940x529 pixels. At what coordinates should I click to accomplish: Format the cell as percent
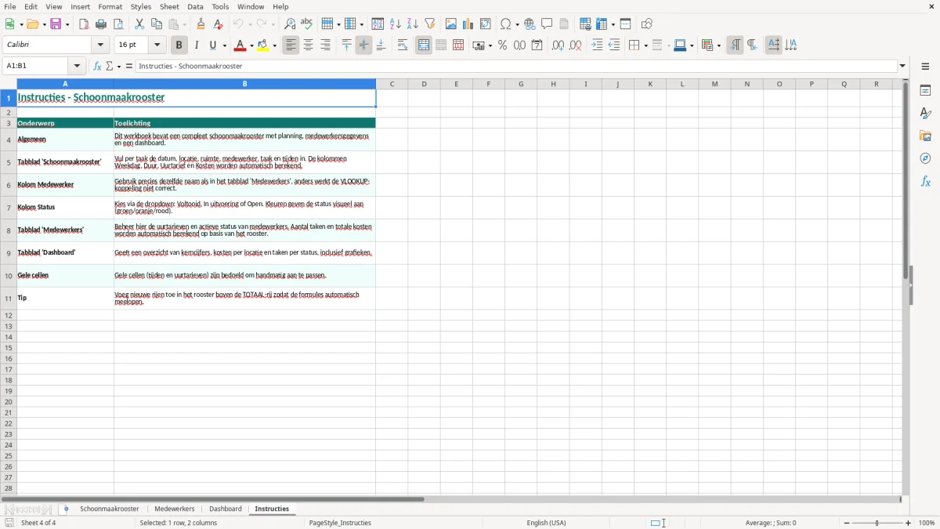503,45
